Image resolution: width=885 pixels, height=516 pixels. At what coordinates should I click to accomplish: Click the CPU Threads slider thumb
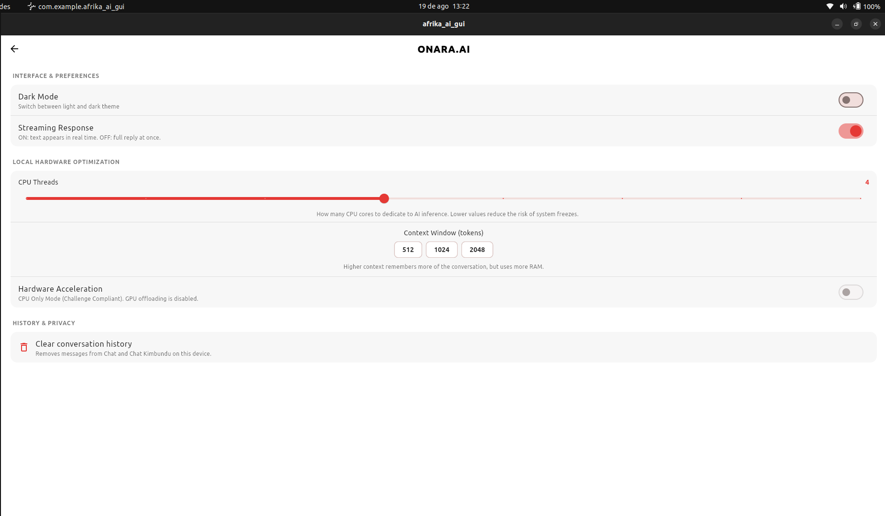[x=384, y=198]
